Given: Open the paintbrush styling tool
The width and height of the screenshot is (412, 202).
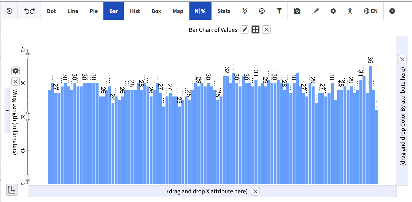Looking at the screenshot, I should tap(315, 11).
